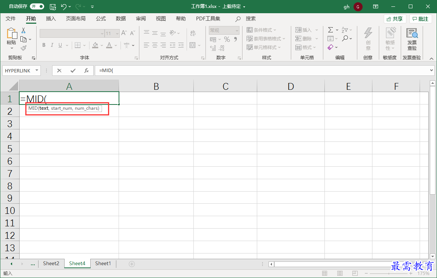The image size is (437, 278).
Task: Click the Font Color A swatch
Action: click(x=109, y=45)
